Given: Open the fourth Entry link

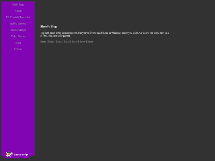Looking at the screenshot, I should tap(67, 42).
